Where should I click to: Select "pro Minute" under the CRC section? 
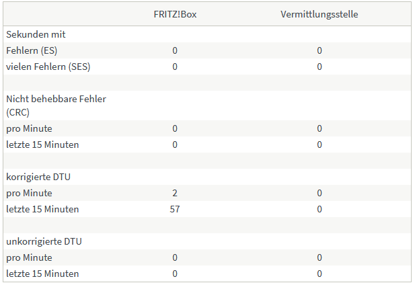tap(29, 128)
